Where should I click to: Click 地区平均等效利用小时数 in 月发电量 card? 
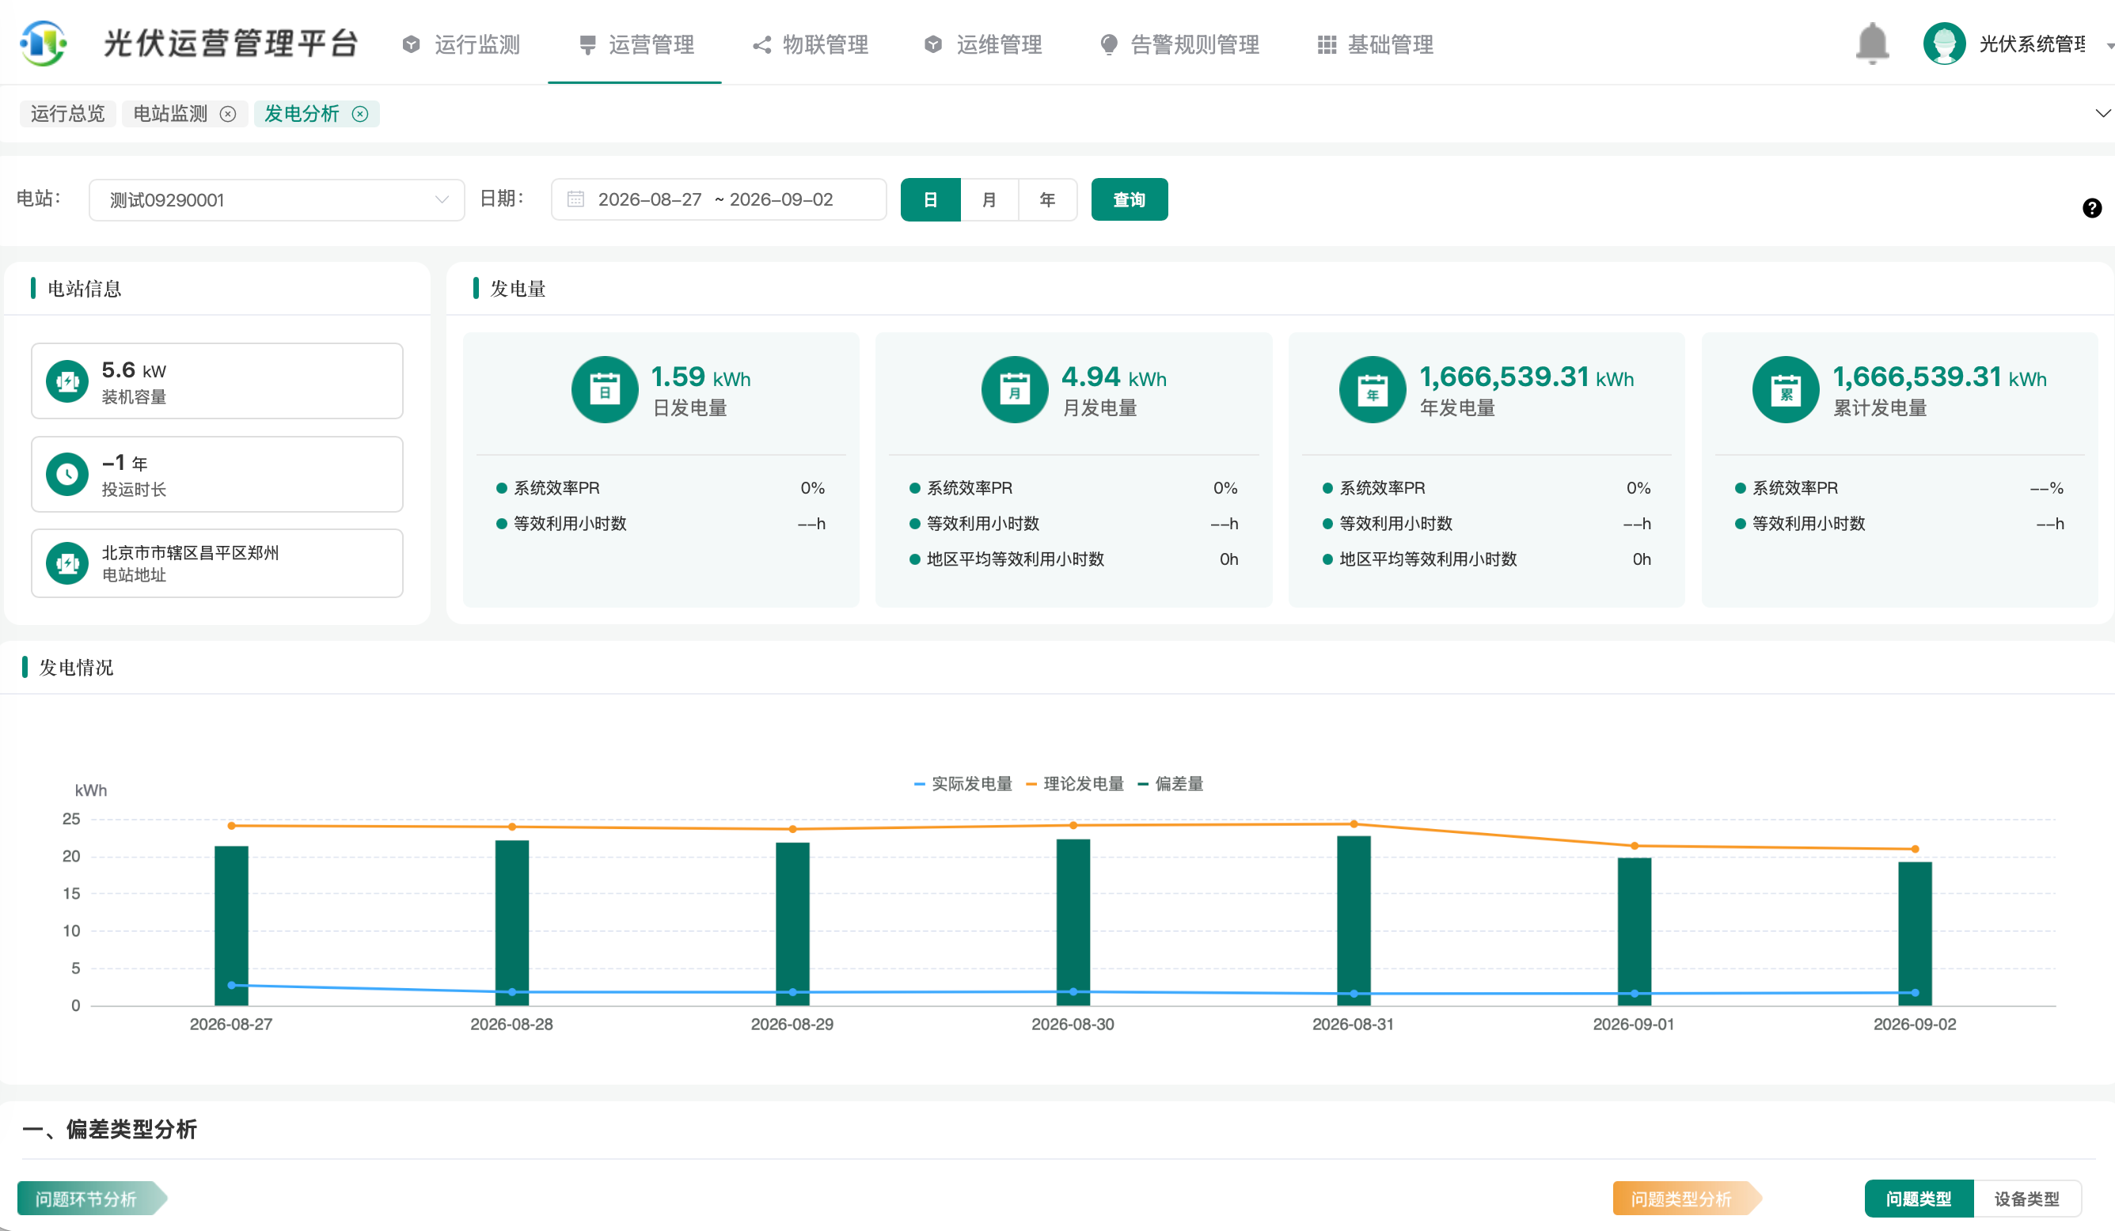(x=1016, y=559)
